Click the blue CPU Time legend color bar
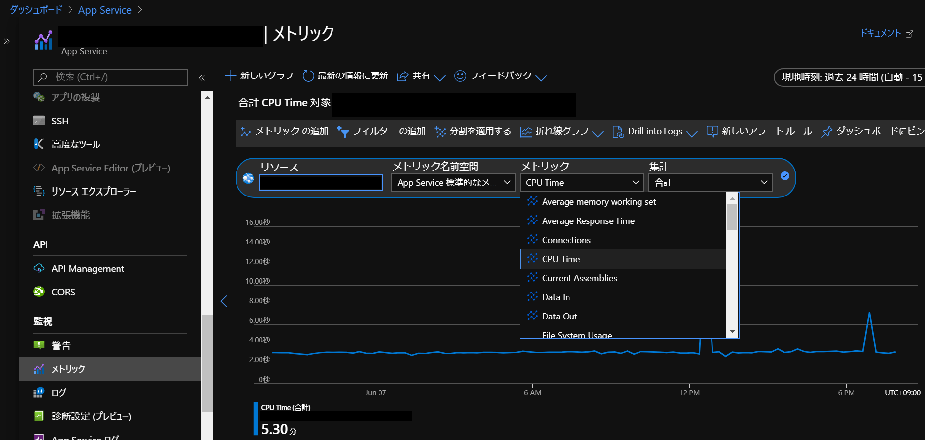This screenshot has height=440, width=925. 256,418
